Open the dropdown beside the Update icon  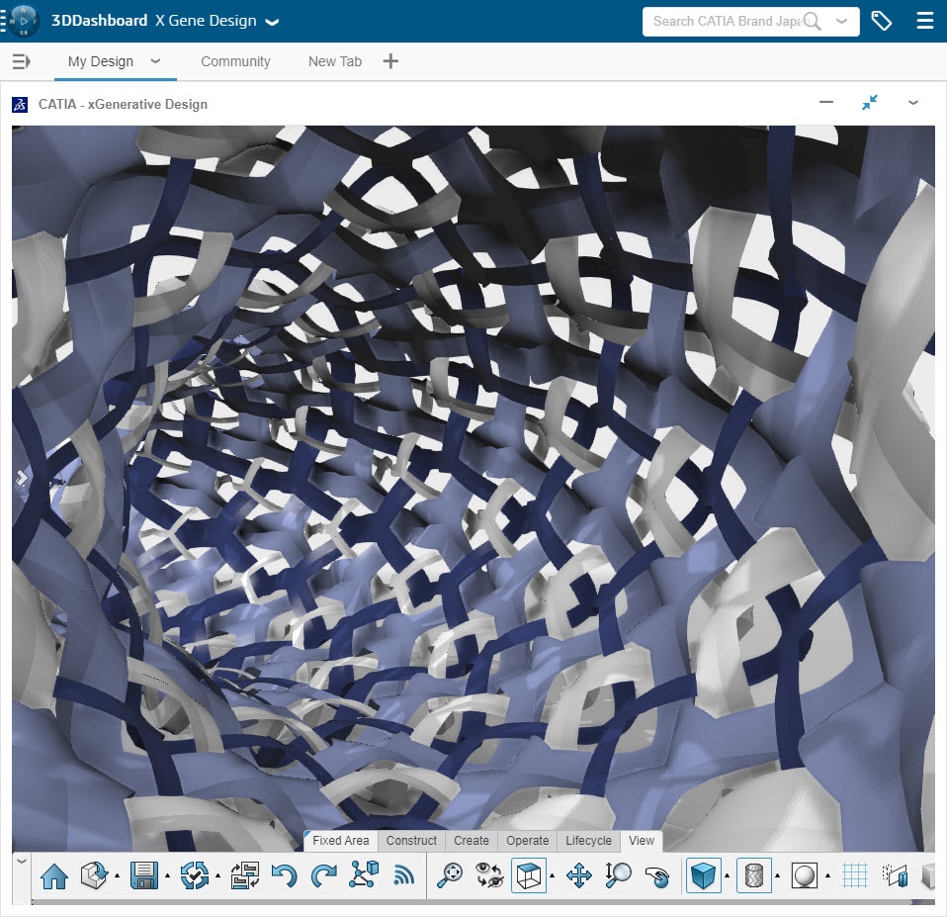[x=217, y=875]
